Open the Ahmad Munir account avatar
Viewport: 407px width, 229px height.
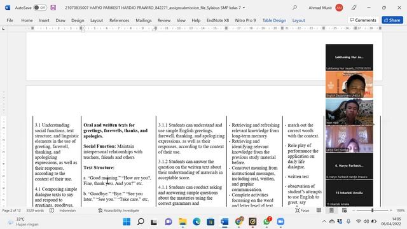click(x=339, y=8)
